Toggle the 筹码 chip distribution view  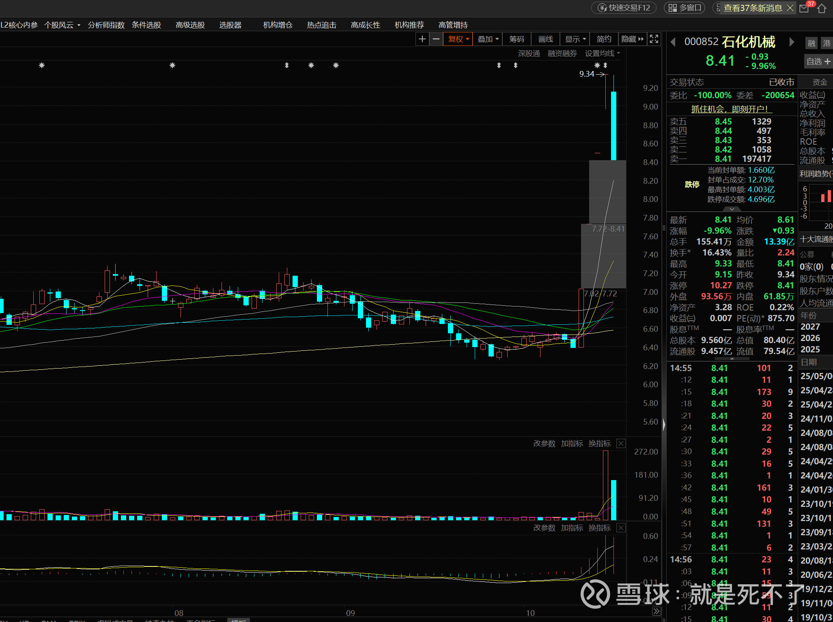517,39
